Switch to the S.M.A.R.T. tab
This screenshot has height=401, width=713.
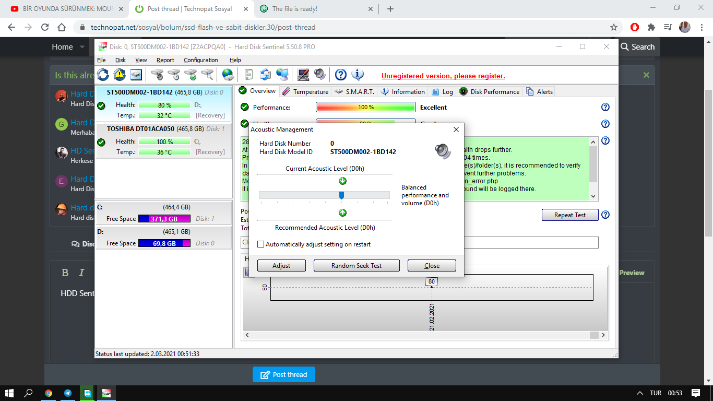point(354,91)
